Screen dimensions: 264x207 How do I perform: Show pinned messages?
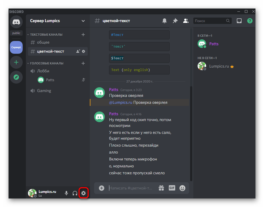pyautogui.click(x=175, y=21)
